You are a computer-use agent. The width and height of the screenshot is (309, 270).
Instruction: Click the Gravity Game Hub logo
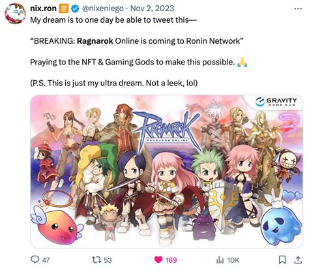click(276, 102)
